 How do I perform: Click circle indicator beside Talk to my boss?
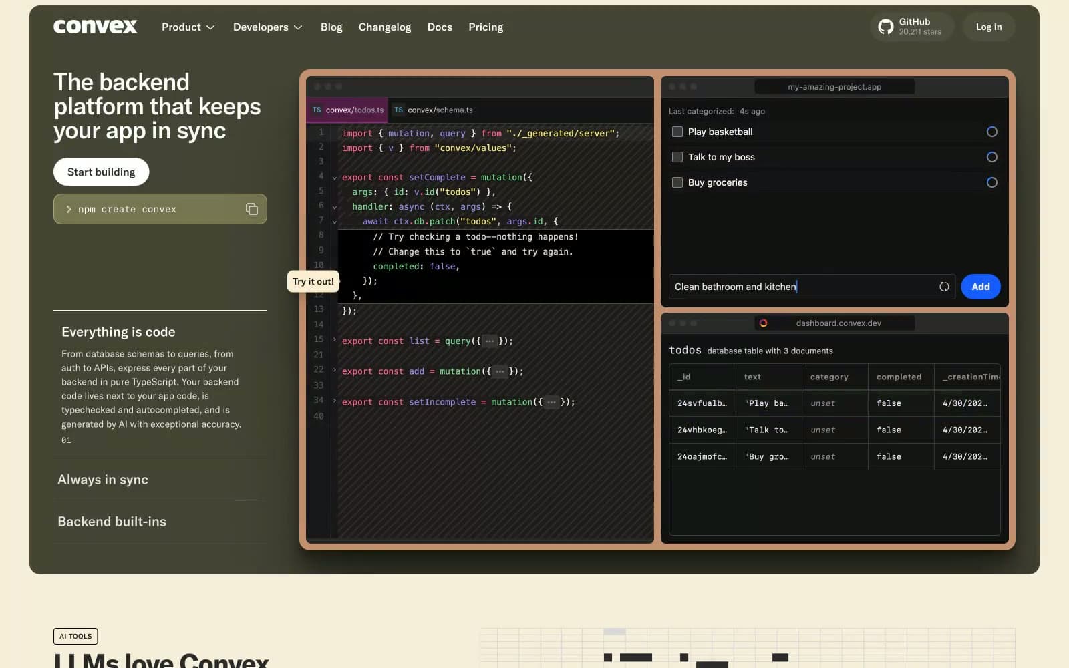click(x=992, y=157)
